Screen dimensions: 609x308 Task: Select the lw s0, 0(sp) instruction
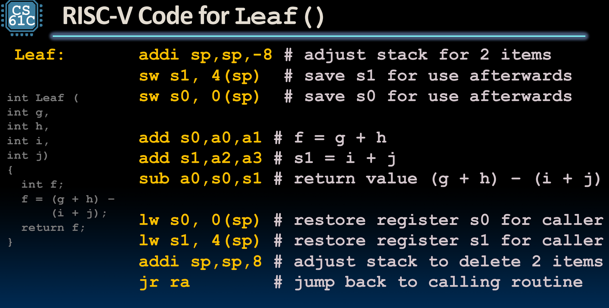click(199, 220)
